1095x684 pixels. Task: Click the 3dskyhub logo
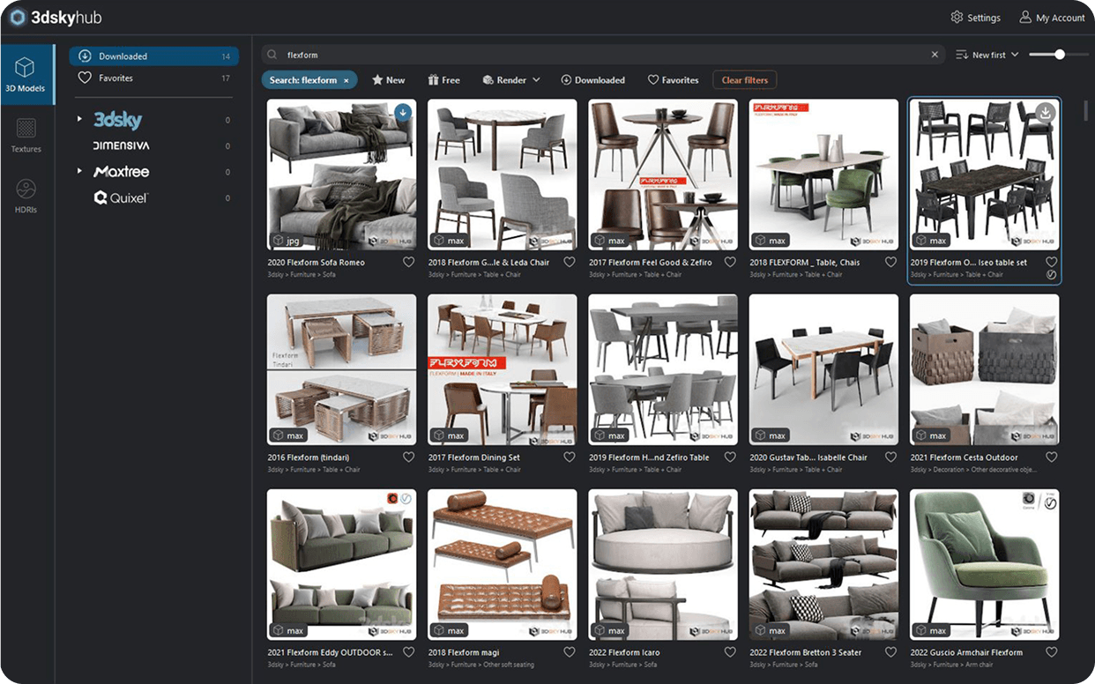click(x=56, y=18)
